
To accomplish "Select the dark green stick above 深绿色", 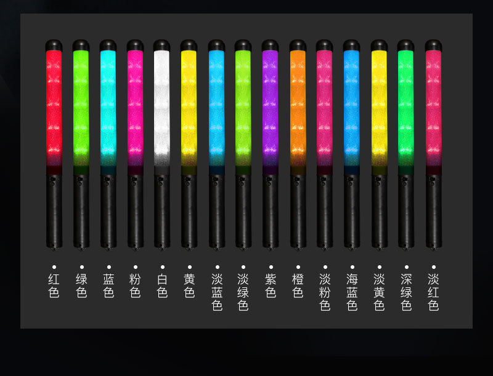I will click(406, 145).
